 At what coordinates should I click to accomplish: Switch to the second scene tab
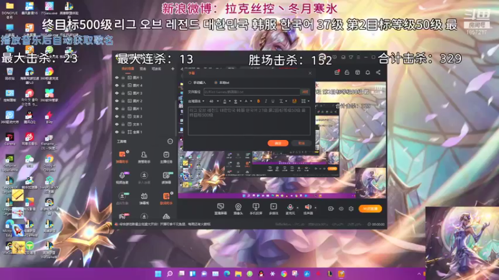[x=143, y=68]
